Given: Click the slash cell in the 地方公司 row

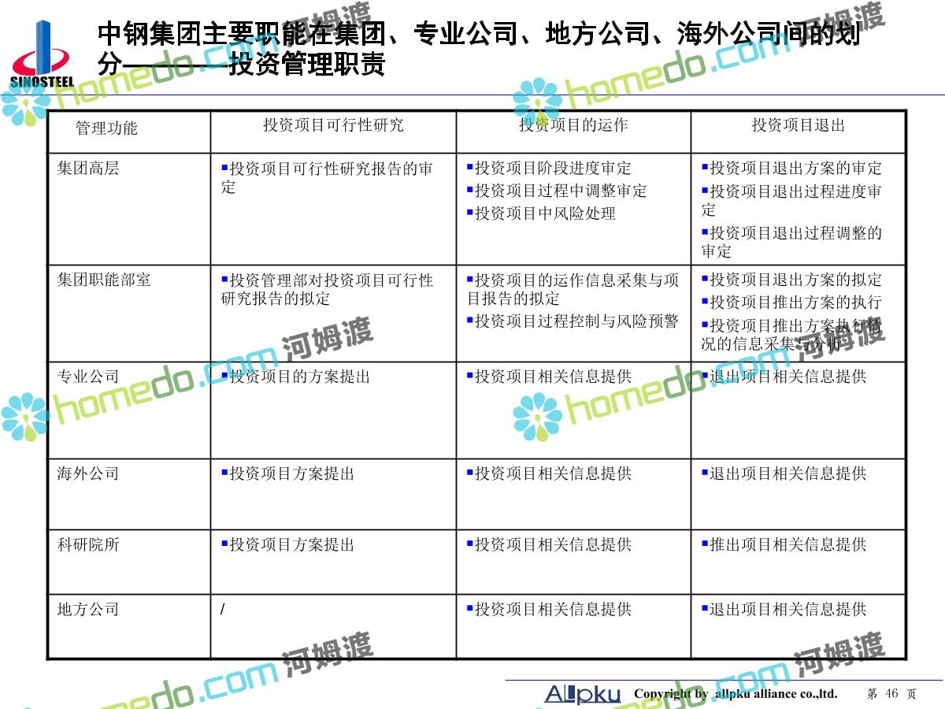Looking at the screenshot, I should 223,610.
